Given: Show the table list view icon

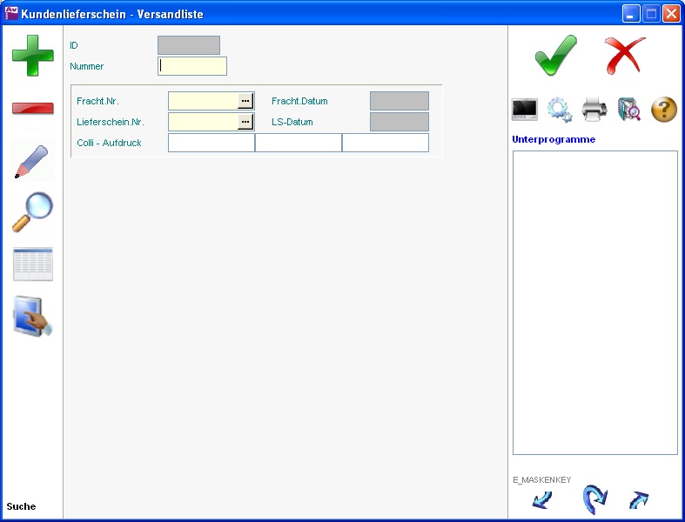Looking at the screenshot, I should (x=32, y=264).
